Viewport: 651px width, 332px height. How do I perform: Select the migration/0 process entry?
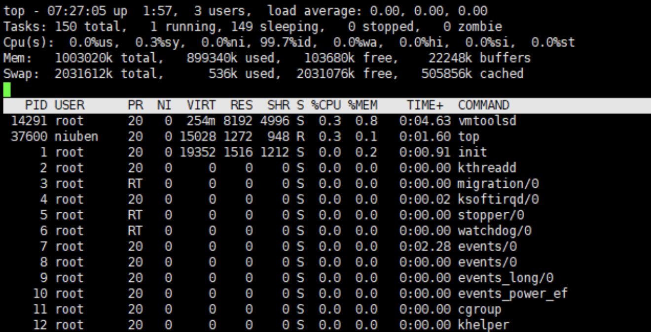(498, 184)
